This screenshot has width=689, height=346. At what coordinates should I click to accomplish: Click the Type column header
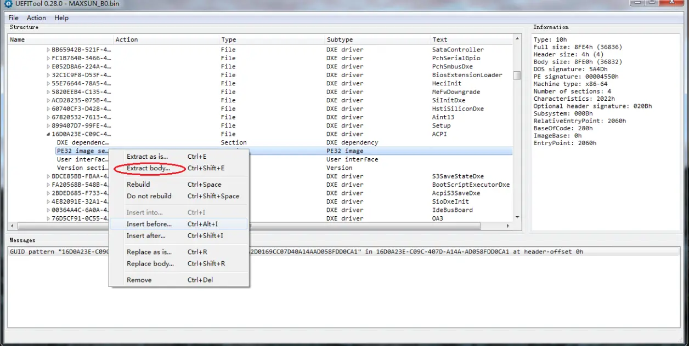pyautogui.click(x=272, y=39)
